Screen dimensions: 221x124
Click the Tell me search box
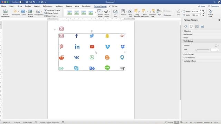coord(113,6)
